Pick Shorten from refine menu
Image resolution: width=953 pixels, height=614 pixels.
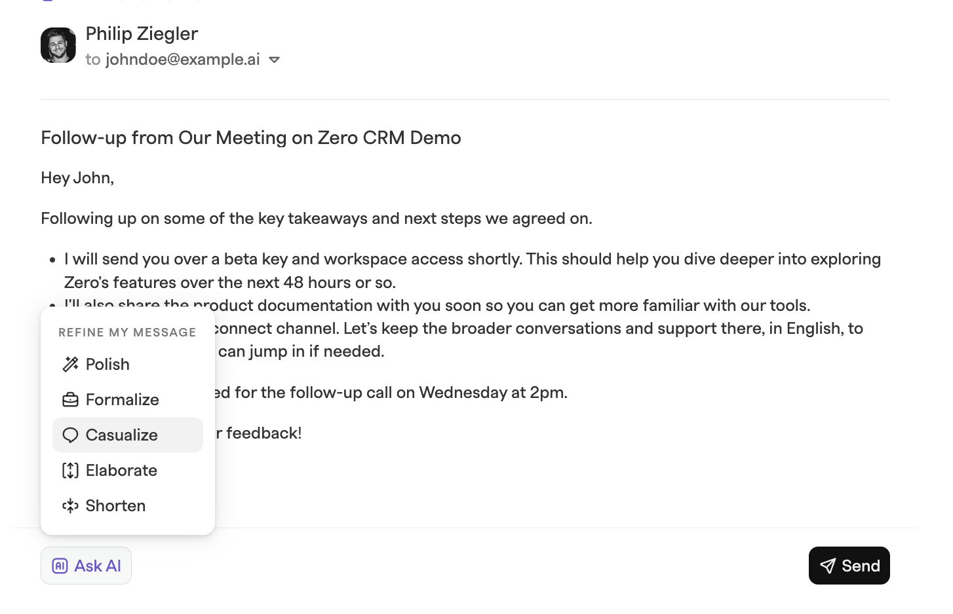point(128,506)
